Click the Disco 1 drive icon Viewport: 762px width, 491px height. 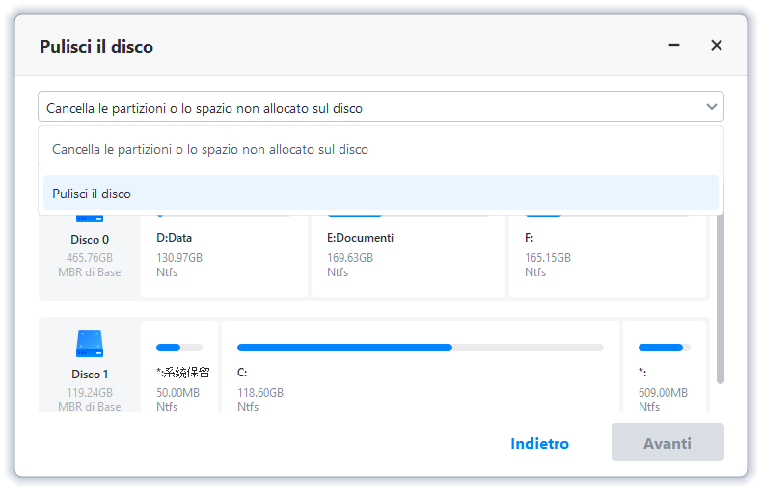click(90, 344)
